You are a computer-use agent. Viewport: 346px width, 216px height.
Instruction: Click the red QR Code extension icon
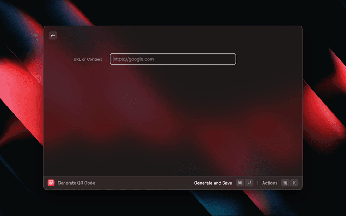51,183
